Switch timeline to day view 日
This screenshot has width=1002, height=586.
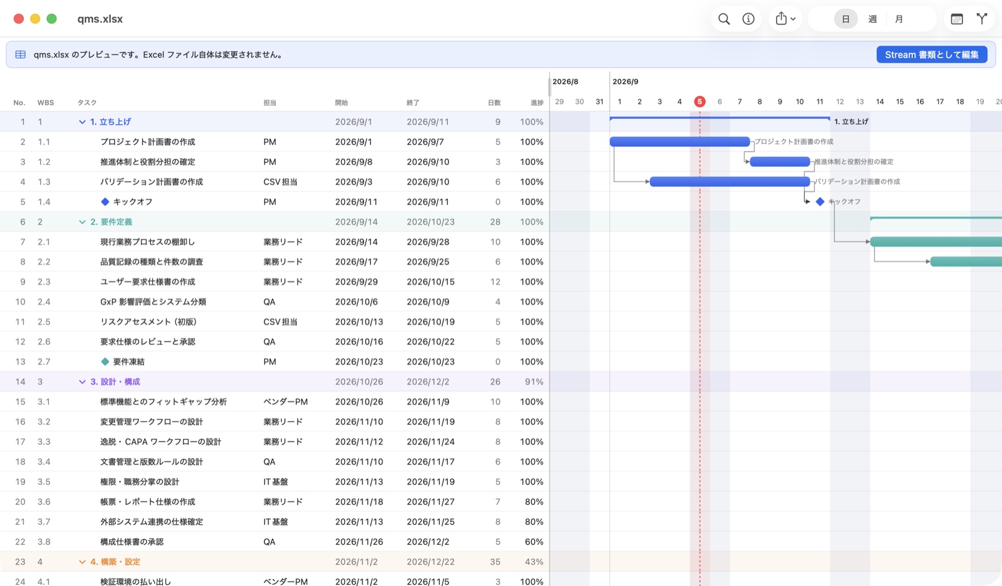(845, 19)
